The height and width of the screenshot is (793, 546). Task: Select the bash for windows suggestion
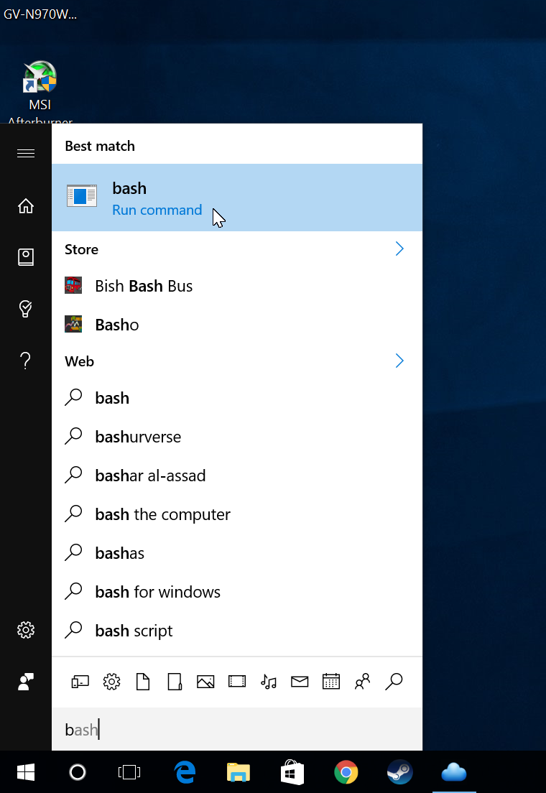pos(237,592)
